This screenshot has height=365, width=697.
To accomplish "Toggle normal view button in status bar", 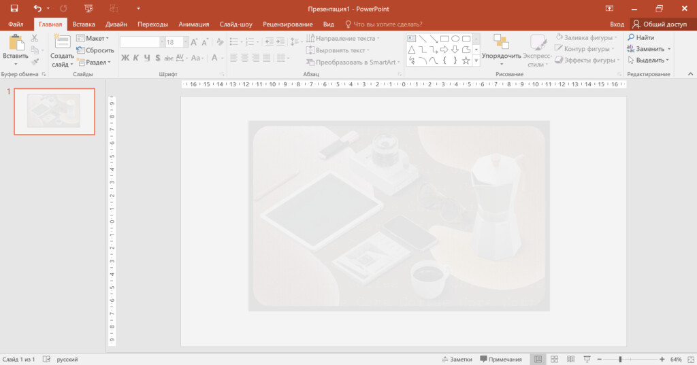I will pos(538,359).
